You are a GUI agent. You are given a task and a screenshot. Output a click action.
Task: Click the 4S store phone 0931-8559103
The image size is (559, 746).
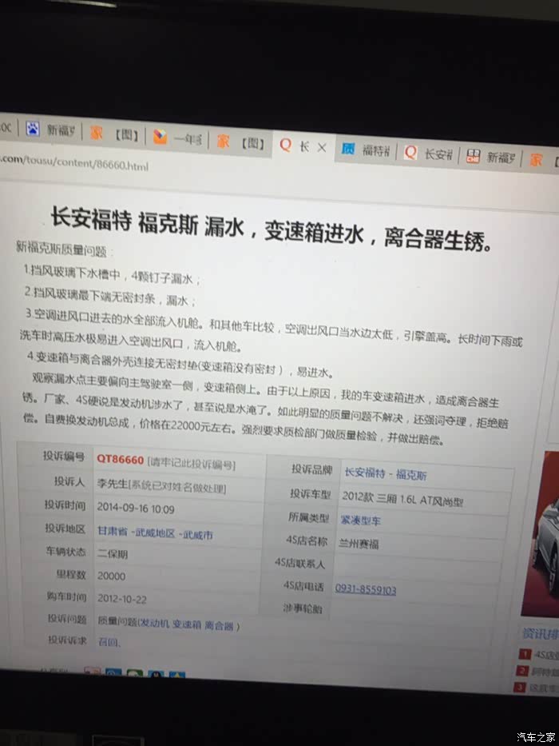(x=365, y=589)
